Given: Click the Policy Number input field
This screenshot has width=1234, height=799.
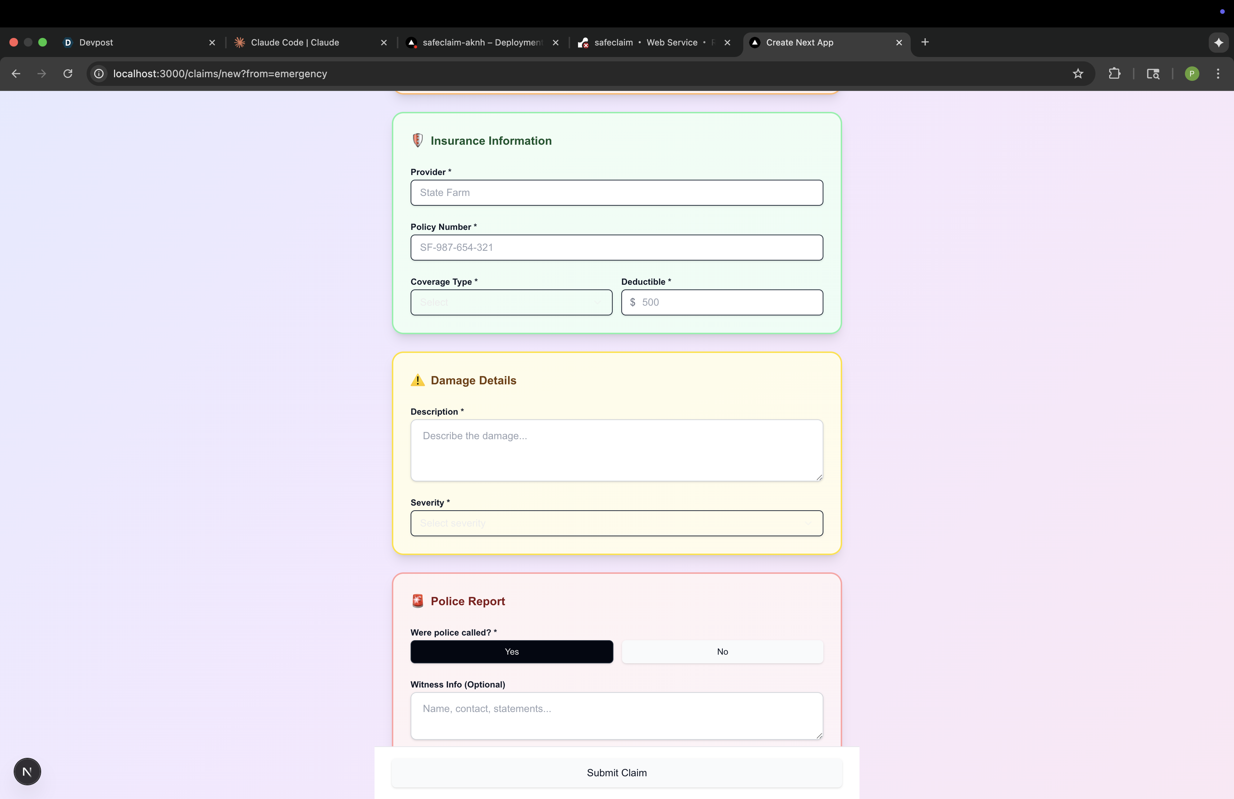Looking at the screenshot, I should [x=617, y=247].
